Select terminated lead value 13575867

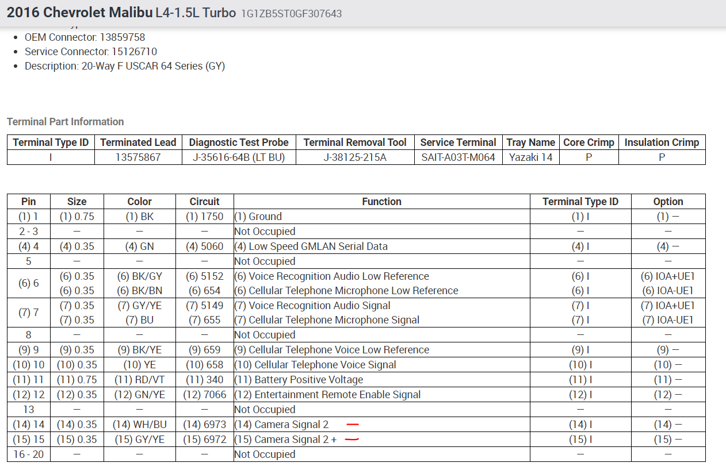[x=138, y=157]
